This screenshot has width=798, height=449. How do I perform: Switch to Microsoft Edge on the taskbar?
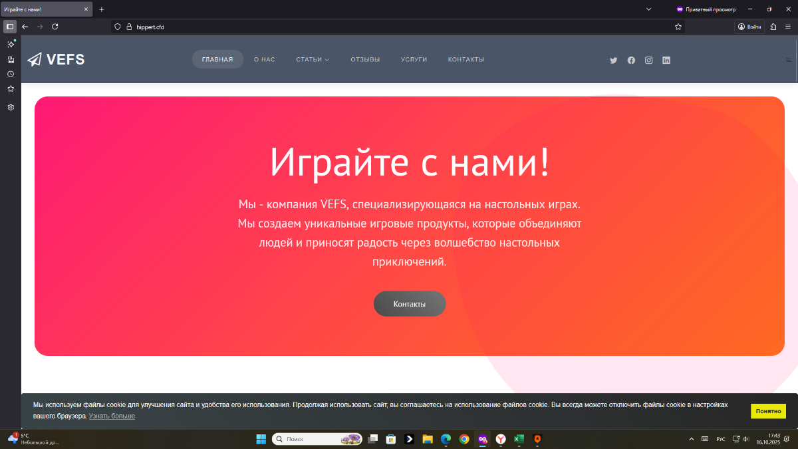(x=446, y=439)
